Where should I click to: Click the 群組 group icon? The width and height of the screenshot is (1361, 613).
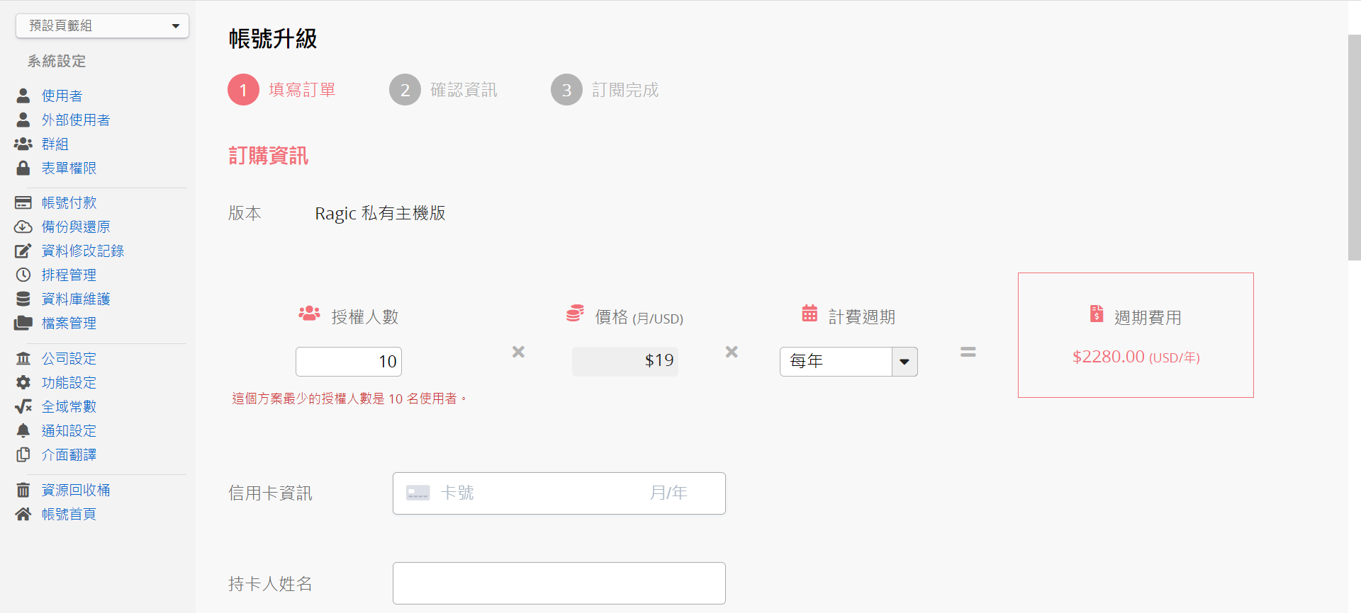[x=23, y=144]
